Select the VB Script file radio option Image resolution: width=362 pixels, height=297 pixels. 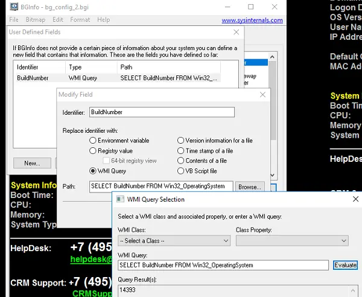point(197,171)
